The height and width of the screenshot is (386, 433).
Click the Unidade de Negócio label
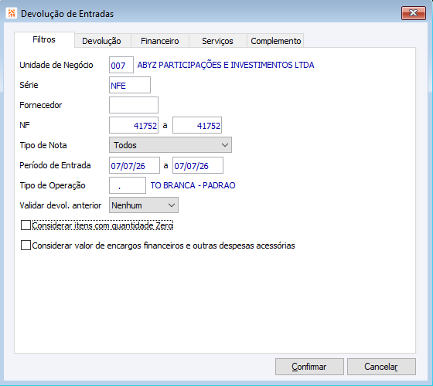pos(56,65)
